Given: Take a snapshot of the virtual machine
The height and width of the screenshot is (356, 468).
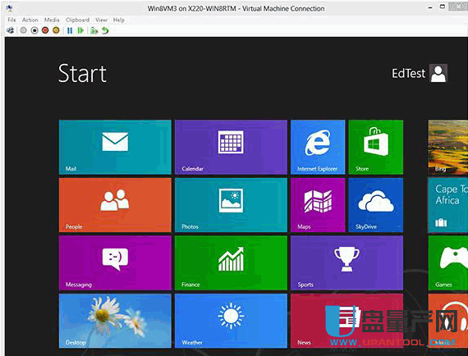Looking at the screenshot, I should [x=94, y=30].
